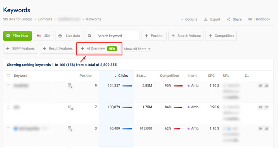Viewport: 278px width, 148px height.
Task: Sort by Intent column header
Action: 192,76
